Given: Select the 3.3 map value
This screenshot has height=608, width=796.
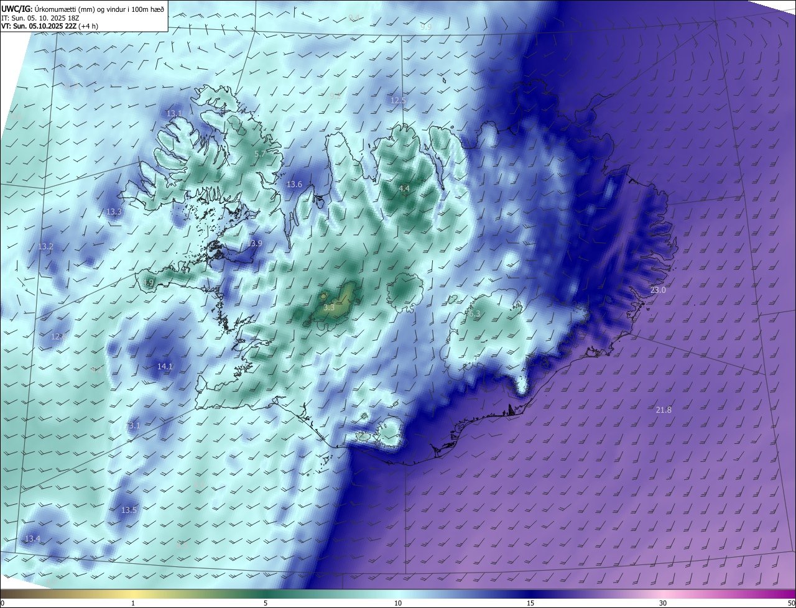Looking at the screenshot, I should [330, 308].
